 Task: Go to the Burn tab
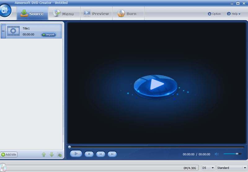128,13
